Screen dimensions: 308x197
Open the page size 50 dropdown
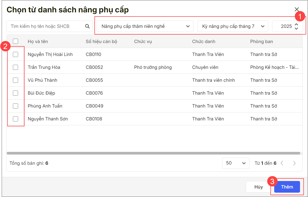[x=236, y=163]
